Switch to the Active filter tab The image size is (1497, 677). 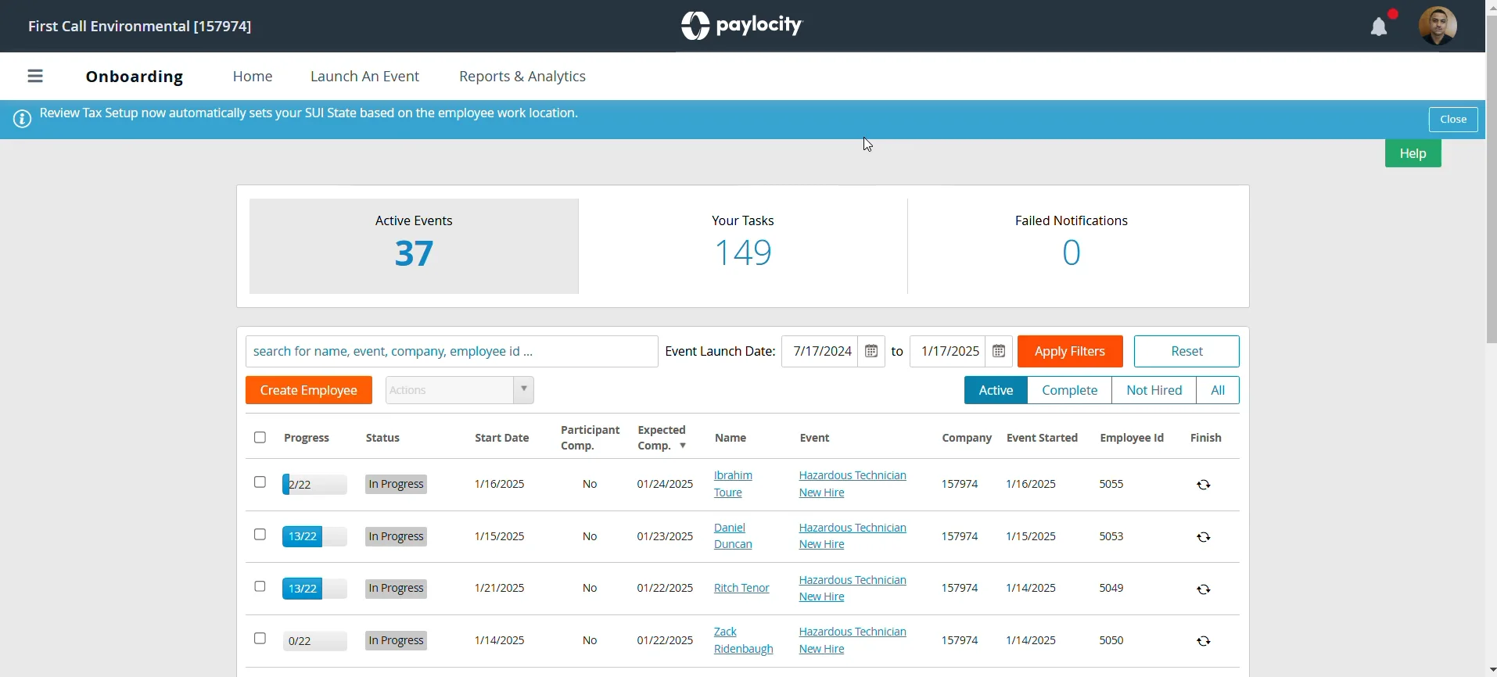996,390
